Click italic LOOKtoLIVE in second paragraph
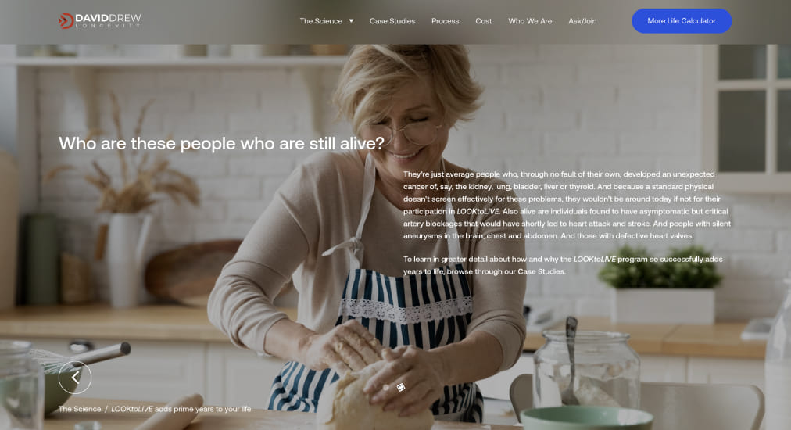This screenshot has height=430, width=791. click(x=595, y=260)
